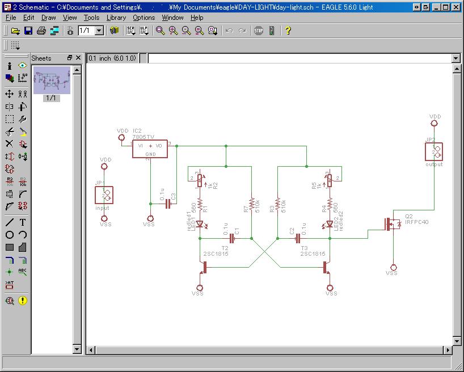Click the Save floppy disk icon
Viewport: 464px width, 372px height.
click(28, 31)
